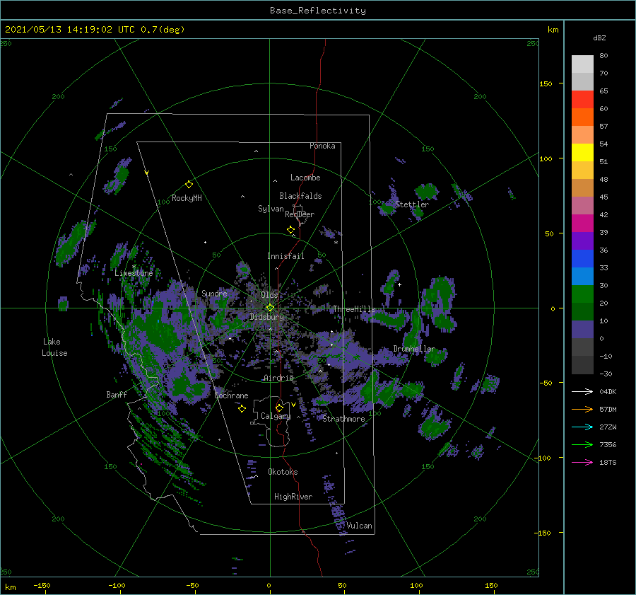
Task: Click the dBZ legend heading
Action: (x=599, y=37)
